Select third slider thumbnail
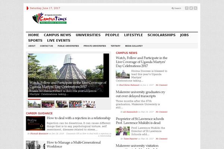224x149 pixels. (62, 104)
